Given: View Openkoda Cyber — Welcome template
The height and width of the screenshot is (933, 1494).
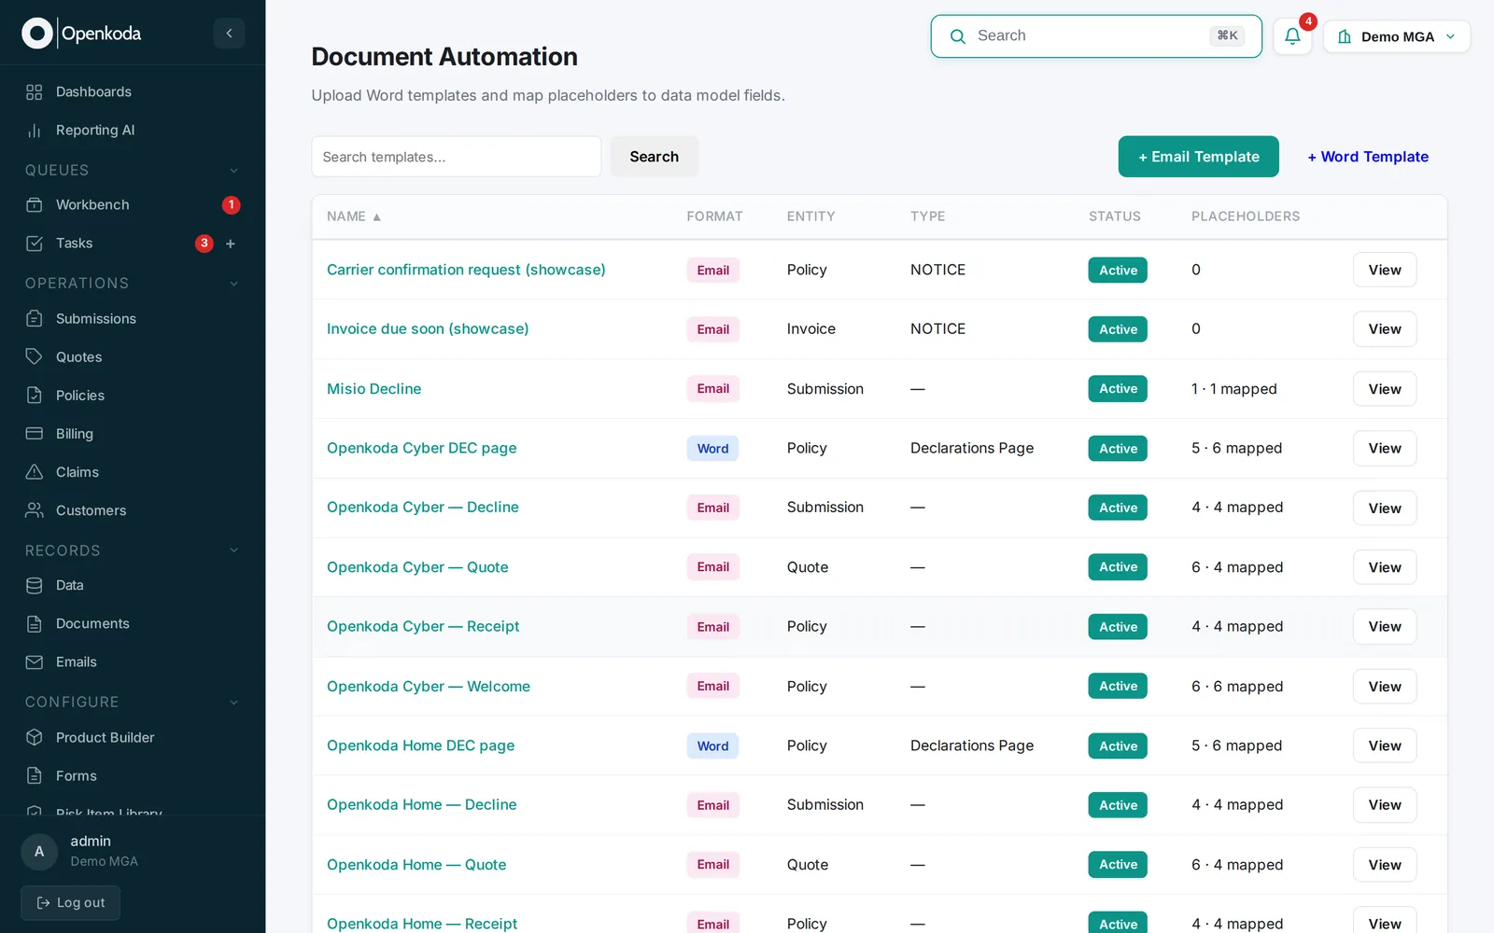Looking at the screenshot, I should click(1385, 687).
